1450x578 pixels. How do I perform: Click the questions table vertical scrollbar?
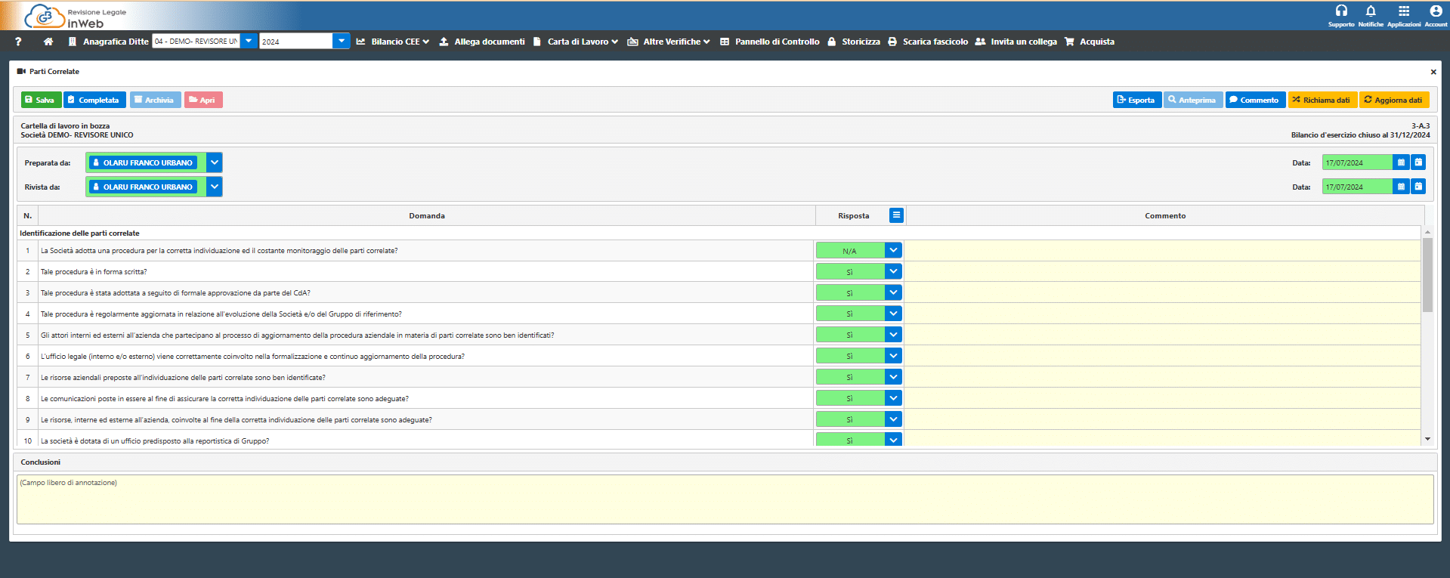click(1427, 275)
